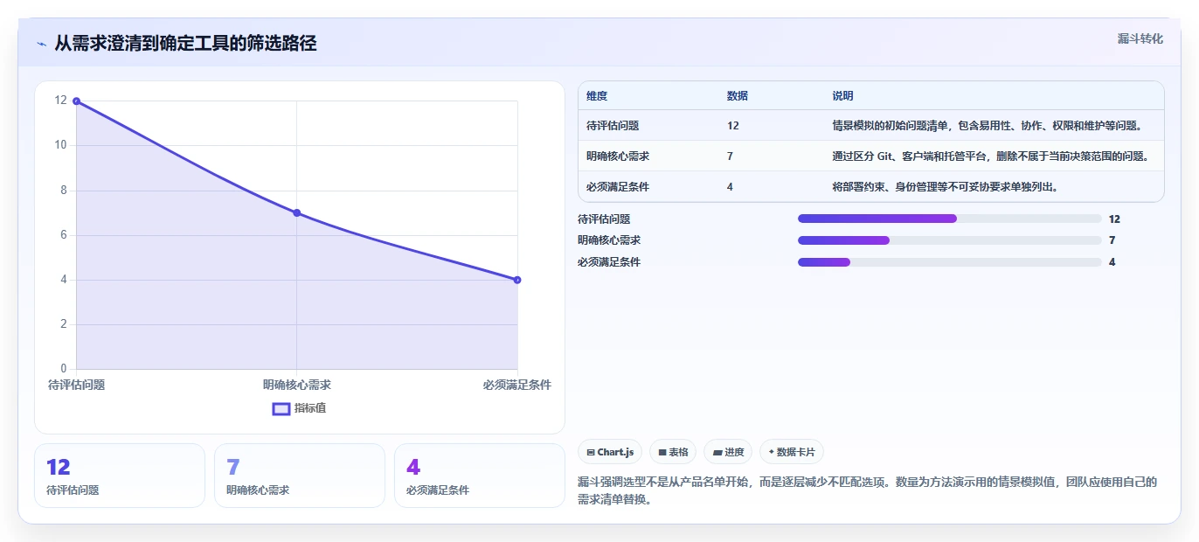Click the 待评估问题 label in the progress list
Screen dimensions: 1199x542
coord(604,219)
